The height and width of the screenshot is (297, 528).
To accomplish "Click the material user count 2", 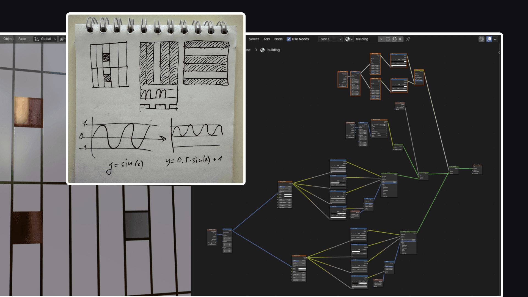I will click(381, 39).
